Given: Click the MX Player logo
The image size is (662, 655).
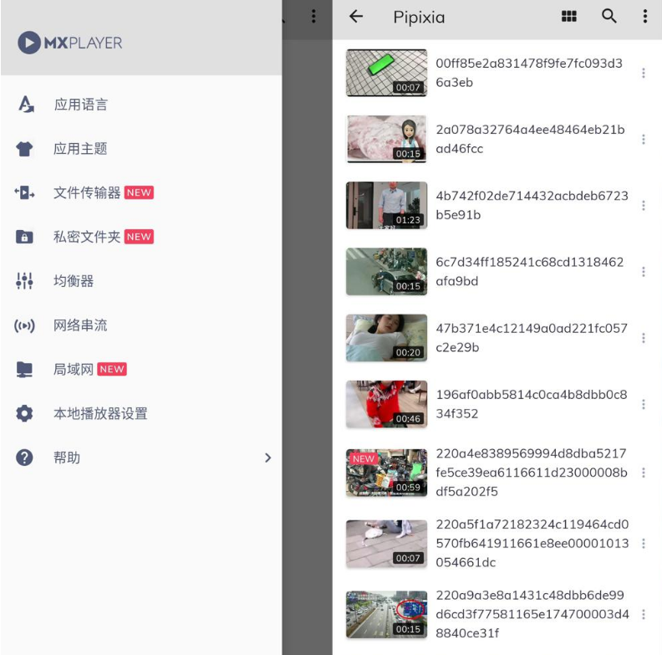Looking at the screenshot, I should pyautogui.click(x=70, y=43).
